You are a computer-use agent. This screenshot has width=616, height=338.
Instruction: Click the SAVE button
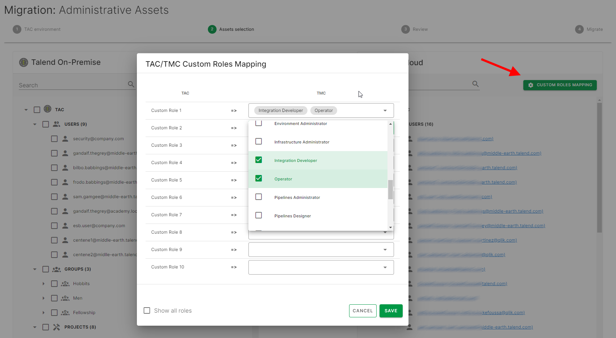391,310
